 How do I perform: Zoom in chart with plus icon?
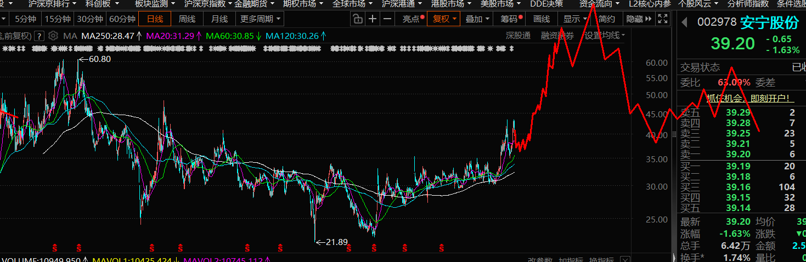373,19
